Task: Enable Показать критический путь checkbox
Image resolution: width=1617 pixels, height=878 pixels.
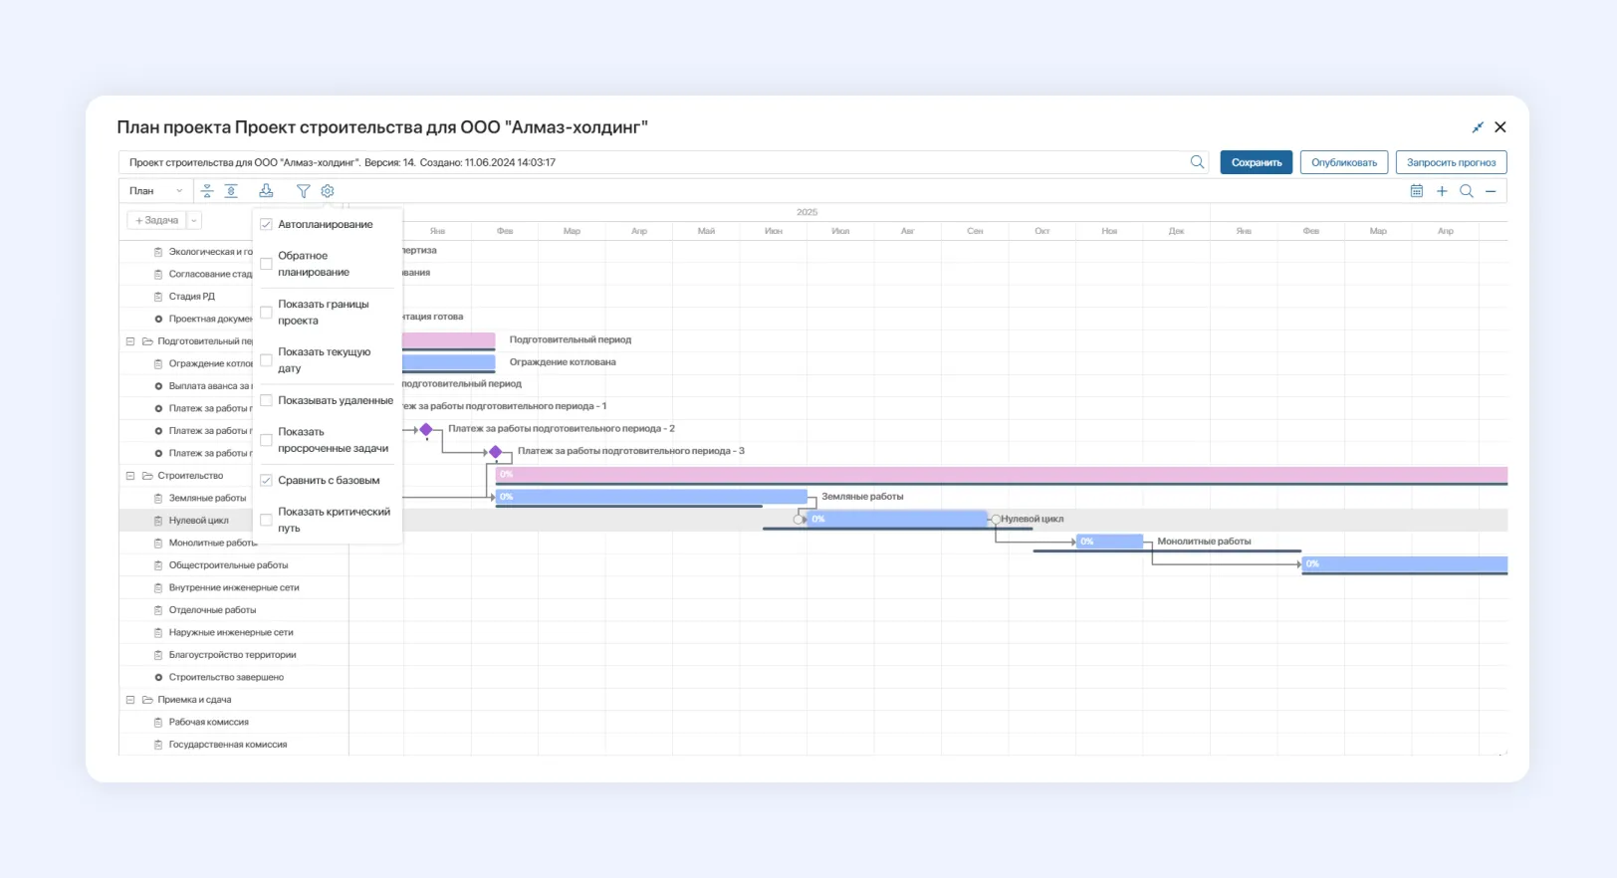Action: (267, 520)
